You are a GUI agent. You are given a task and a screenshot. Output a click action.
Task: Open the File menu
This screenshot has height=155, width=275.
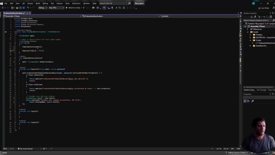(6, 3)
